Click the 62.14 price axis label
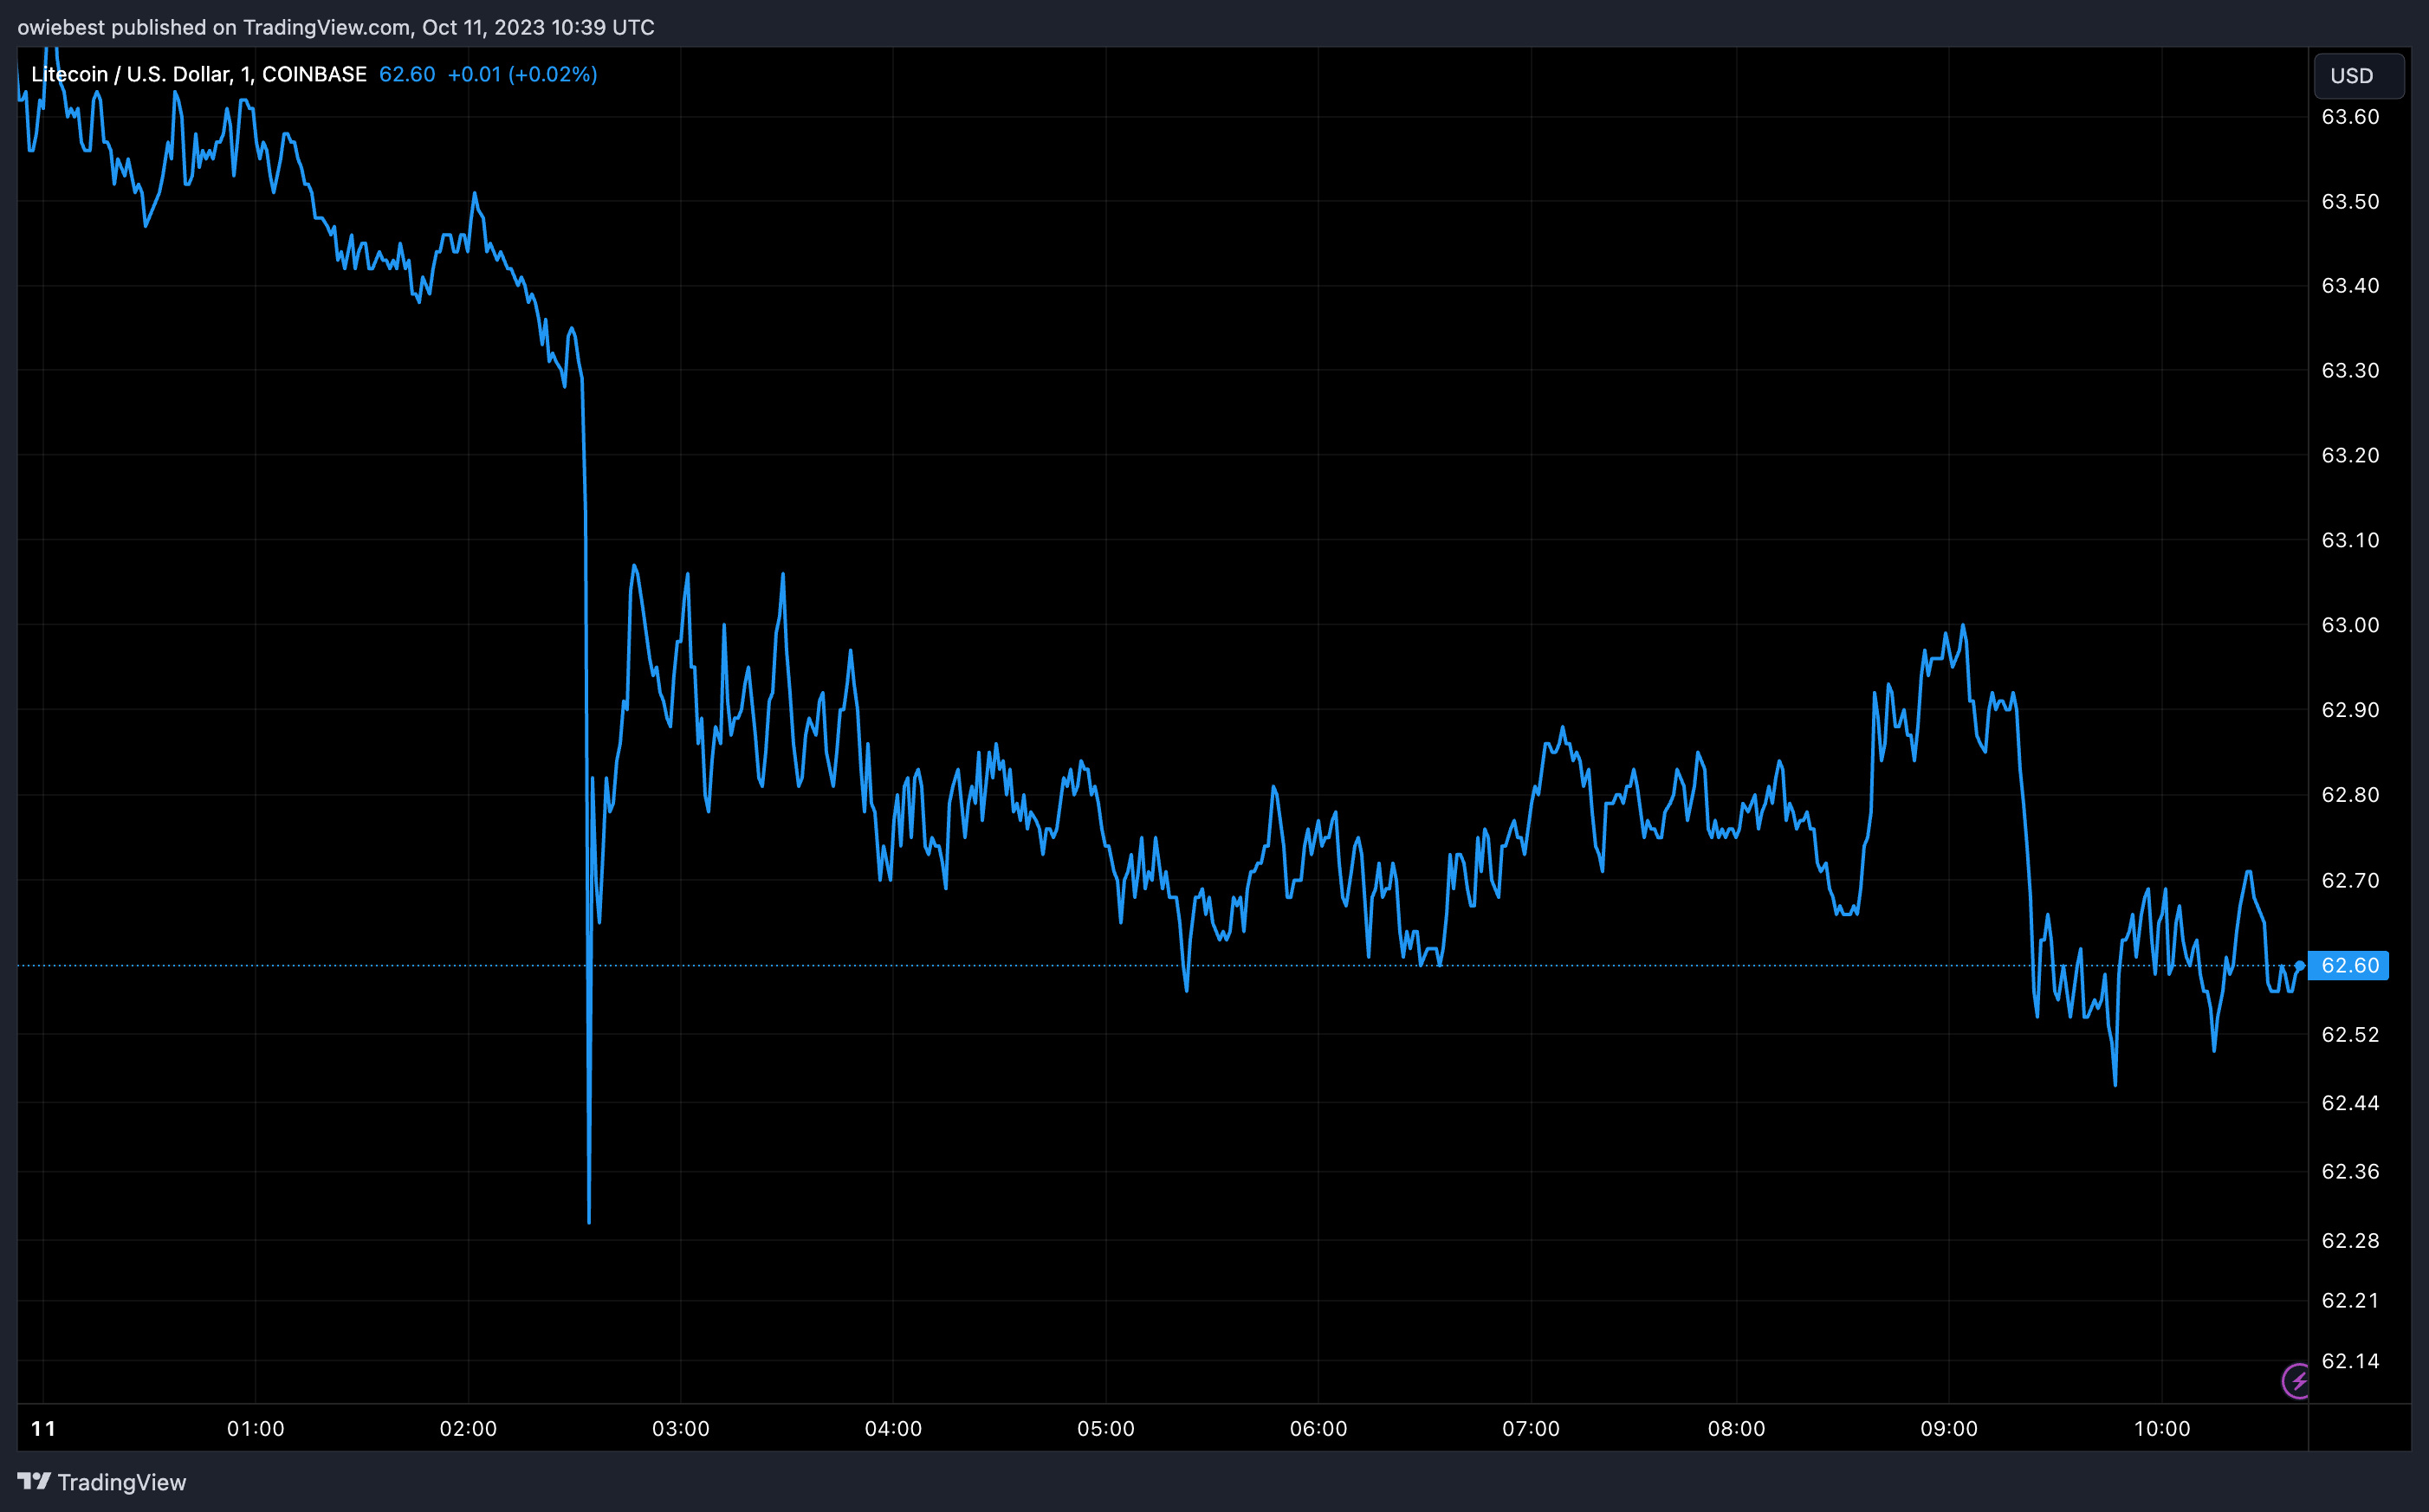Screen dimensions: 2429x1512 tap(2350, 1361)
